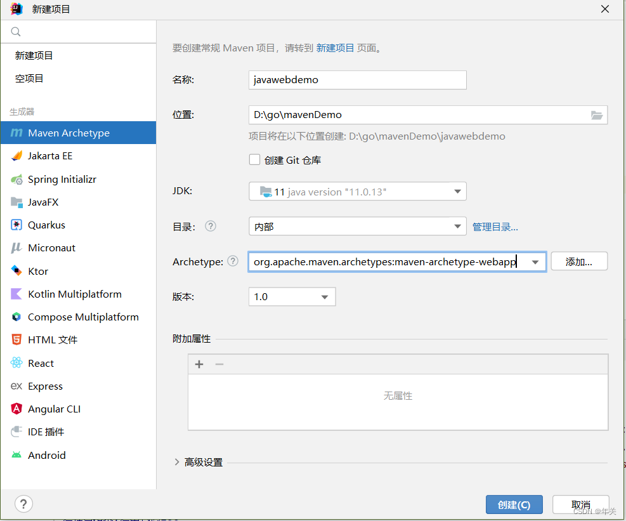Viewport: 626px width, 521px height.
Task: Follow the 新建项目 page link
Action: [x=335, y=48]
